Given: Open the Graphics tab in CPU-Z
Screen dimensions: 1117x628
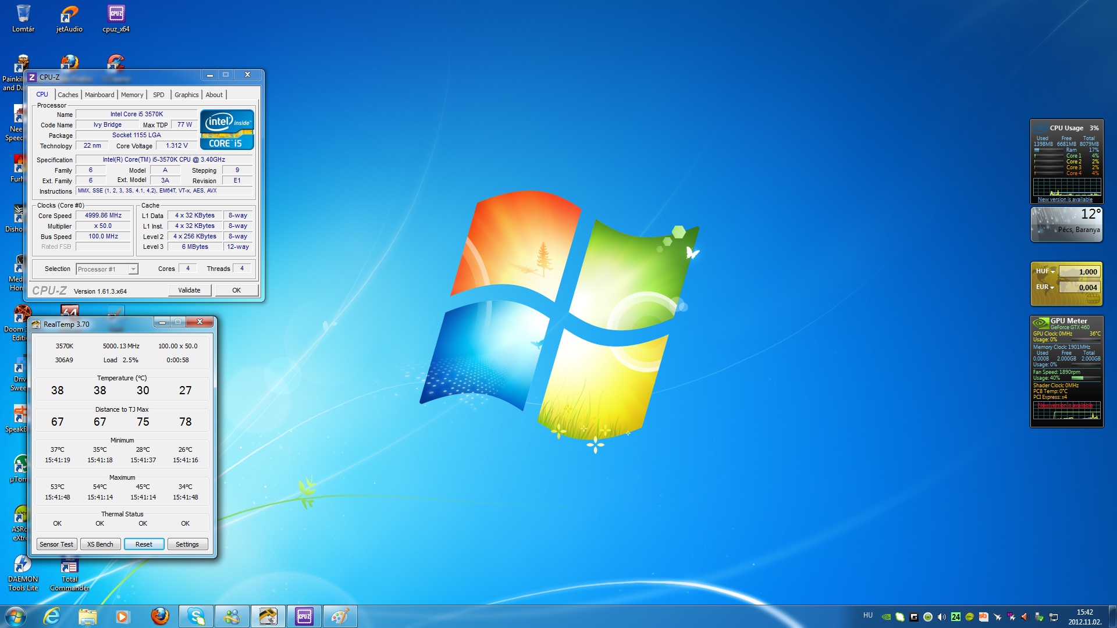Looking at the screenshot, I should tap(186, 95).
